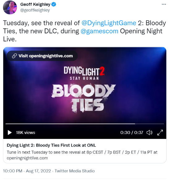Click card description mentioning 8p CEST
Viewport: 170px width, 180px height.
click(x=82, y=155)
